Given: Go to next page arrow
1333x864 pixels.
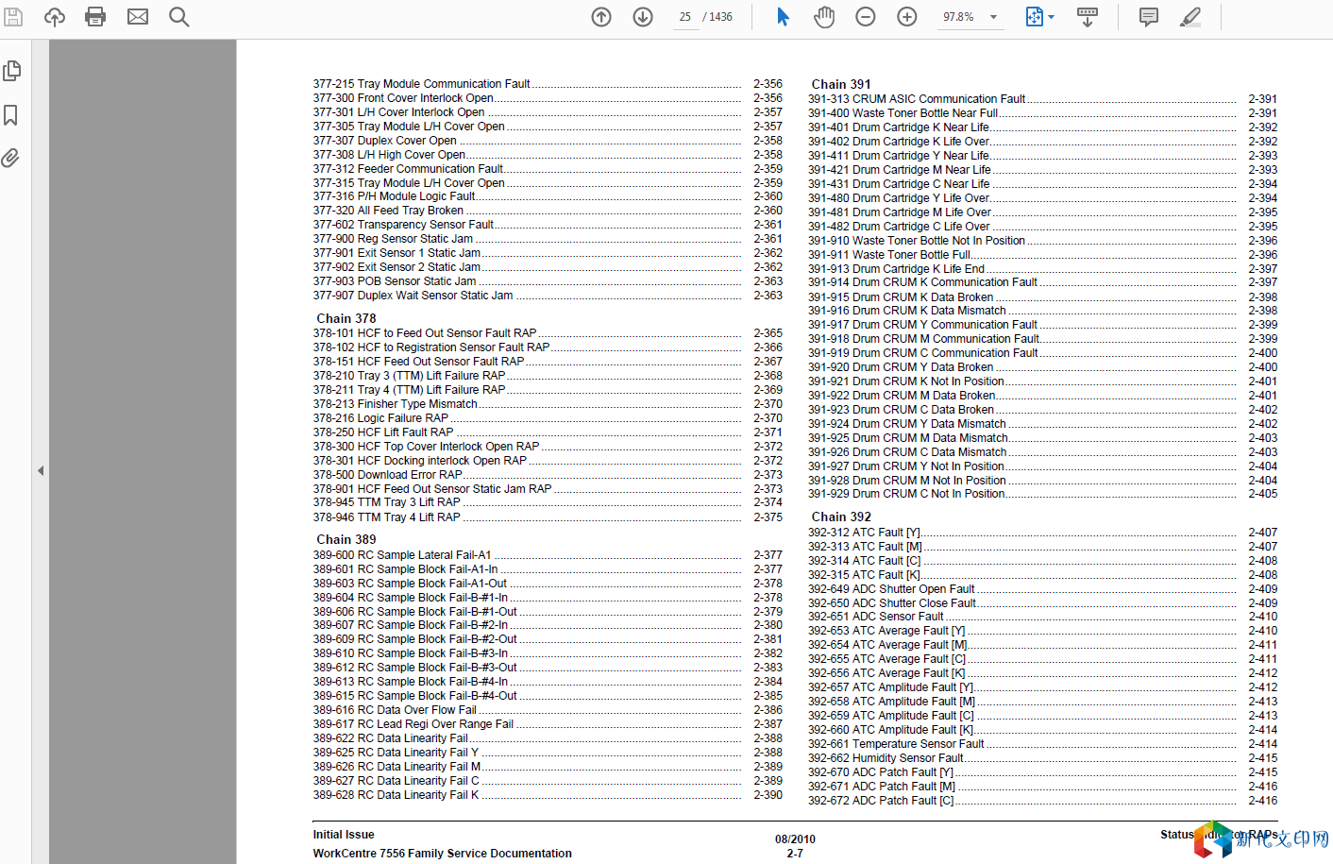Looking at the screenshot, I should click(643, 17).
